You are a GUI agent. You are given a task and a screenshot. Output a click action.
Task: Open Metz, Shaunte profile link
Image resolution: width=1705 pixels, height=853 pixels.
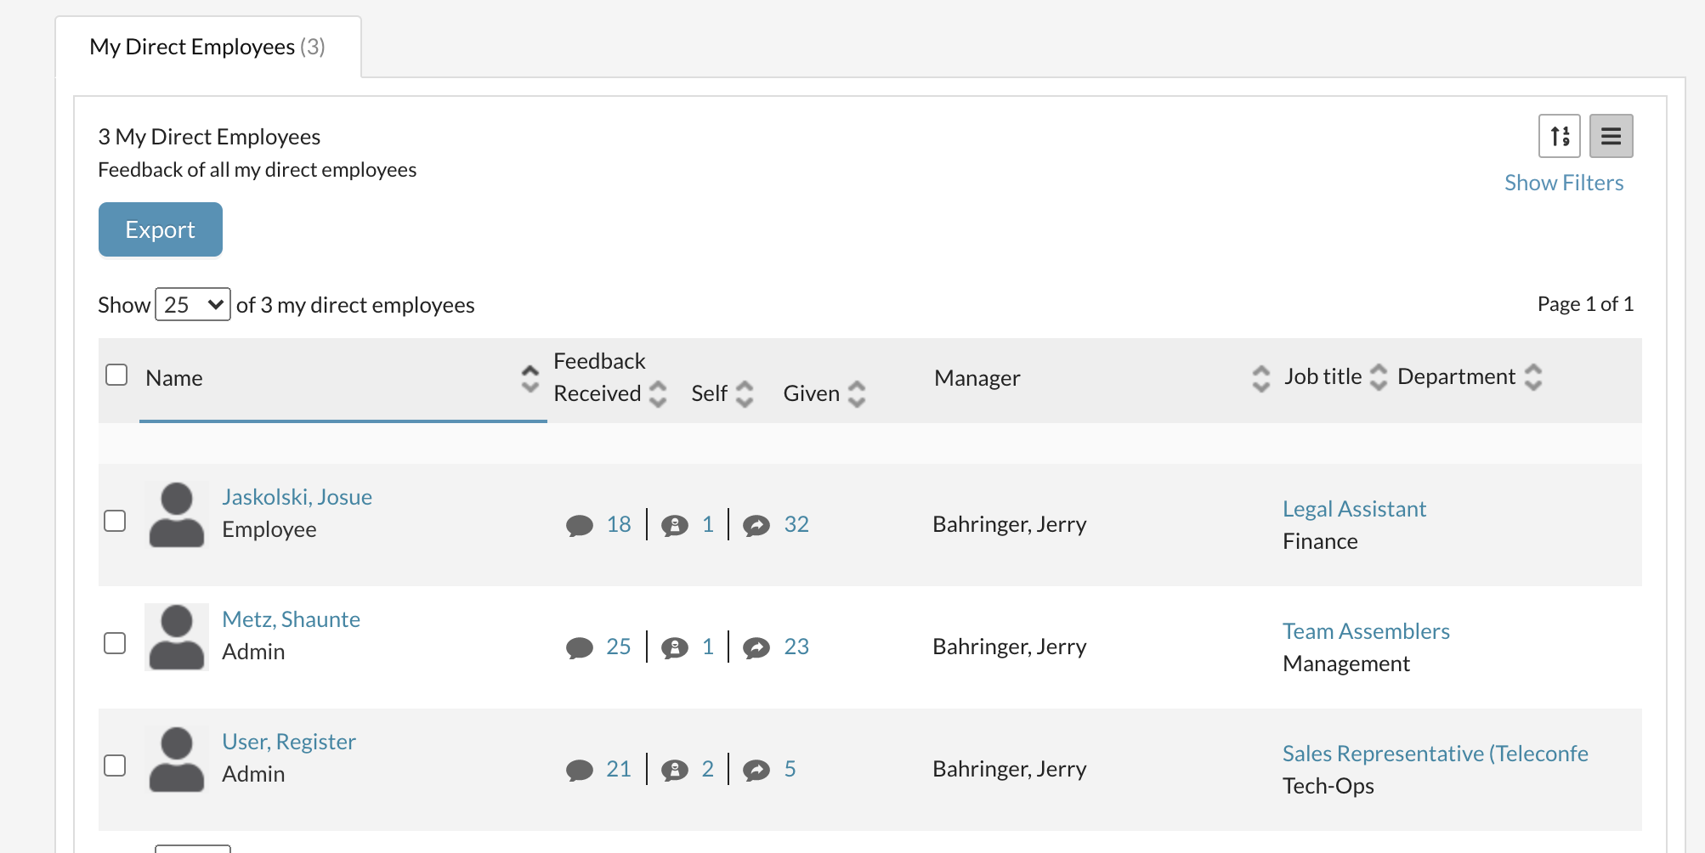click(x=292, y=619)
